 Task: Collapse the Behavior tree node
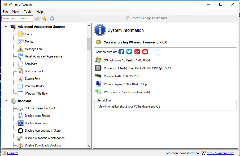pos(6,101)
